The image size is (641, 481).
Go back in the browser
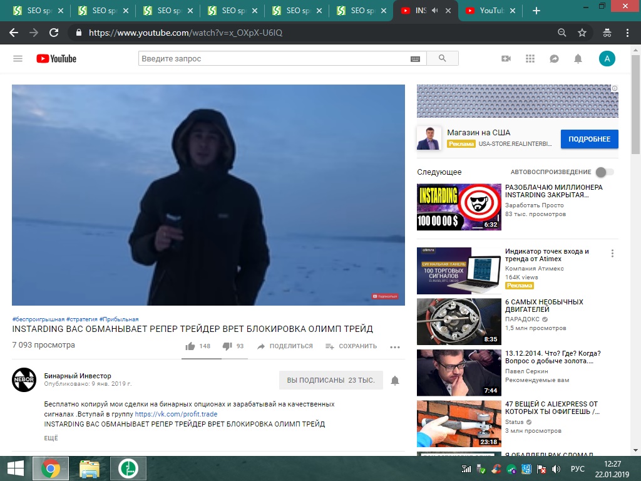(14, 33)
